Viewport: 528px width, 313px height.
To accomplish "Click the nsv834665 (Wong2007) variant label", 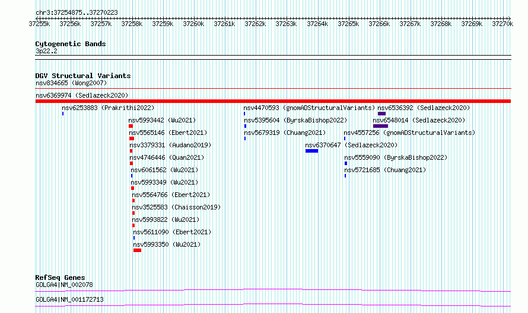I will pos(71,83).
